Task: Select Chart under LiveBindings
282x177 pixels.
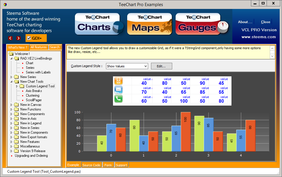Action: click(30, 63)
